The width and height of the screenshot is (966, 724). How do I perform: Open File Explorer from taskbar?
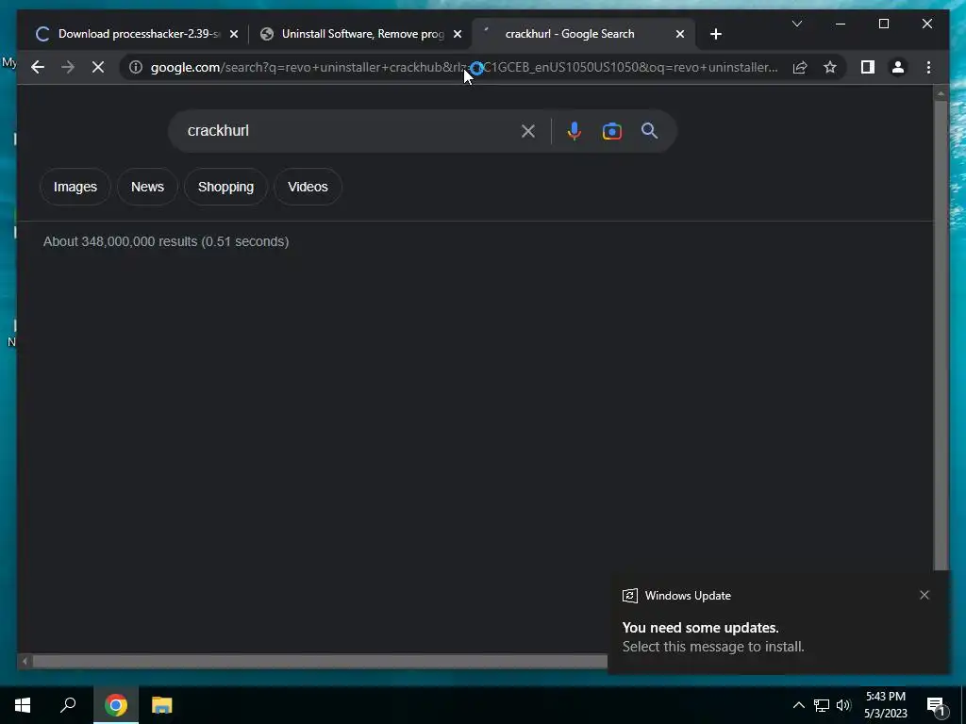click(x=162, y=705)
